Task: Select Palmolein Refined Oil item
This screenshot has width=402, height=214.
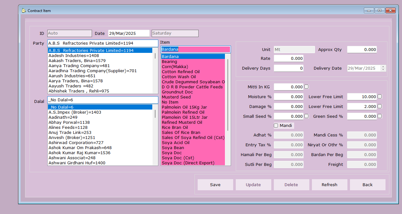Action: (x=193, y=112)
